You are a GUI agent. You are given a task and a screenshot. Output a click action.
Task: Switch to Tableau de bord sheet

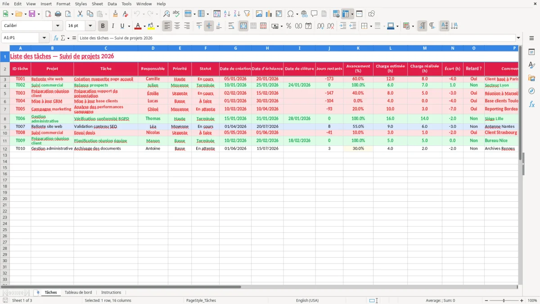pos(78,292)
